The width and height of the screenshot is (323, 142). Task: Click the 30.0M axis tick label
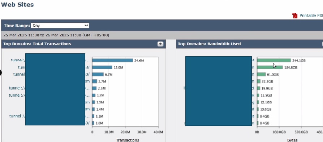[142, 132]
